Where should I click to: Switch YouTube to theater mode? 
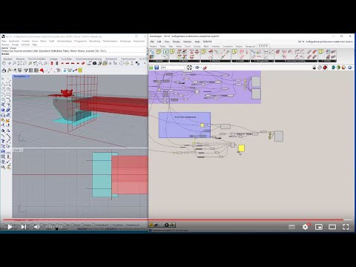[x=332, y=227]
